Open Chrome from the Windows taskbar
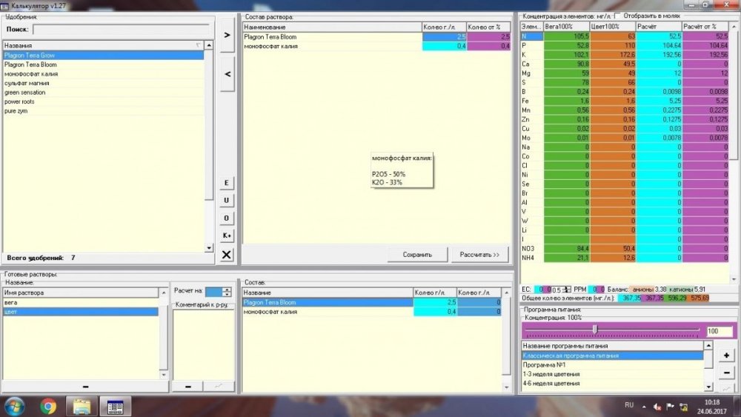 48,406
